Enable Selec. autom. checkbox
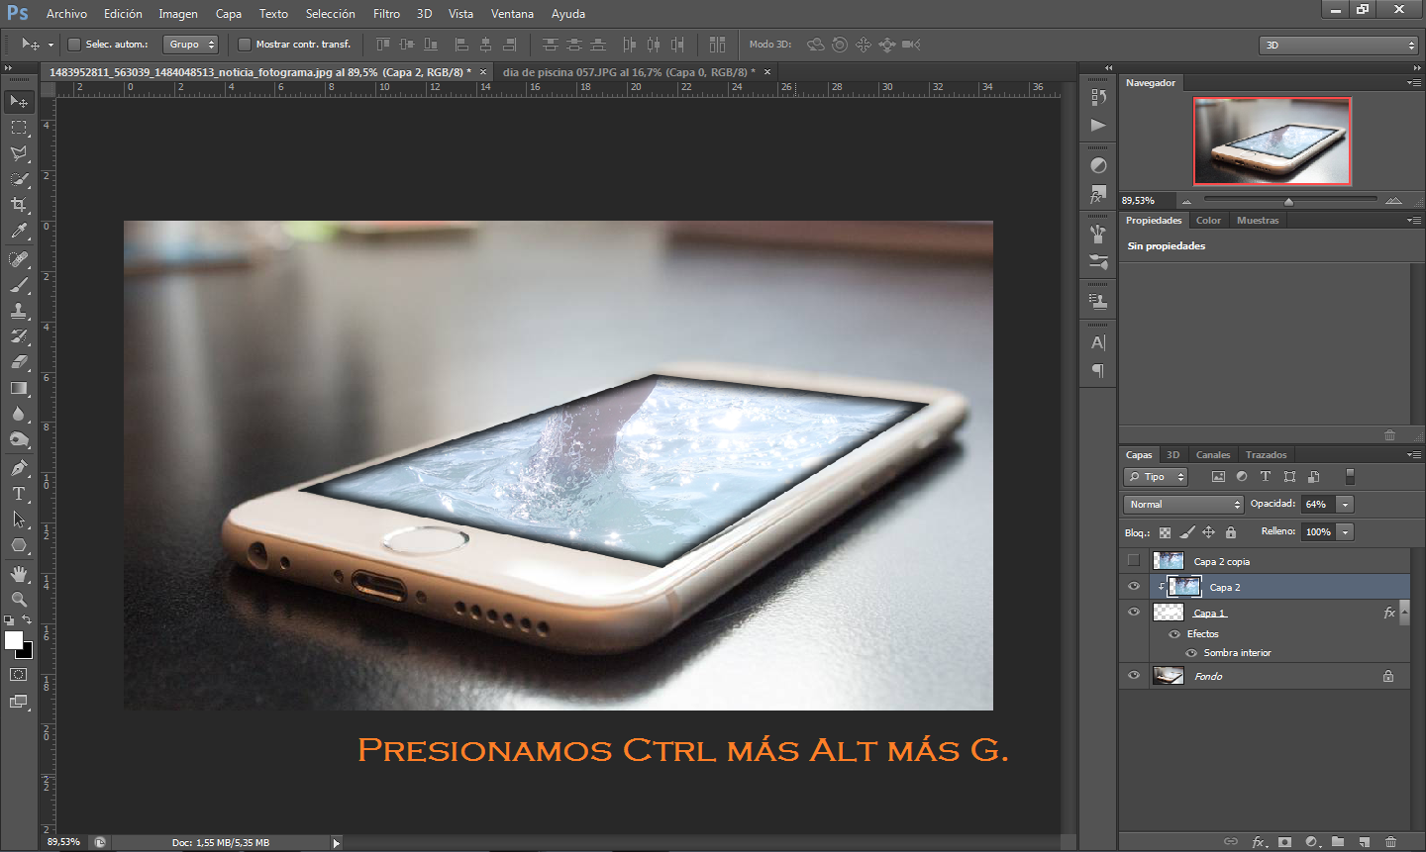This screenshot has height=852, width=1426. click(73, 45)
